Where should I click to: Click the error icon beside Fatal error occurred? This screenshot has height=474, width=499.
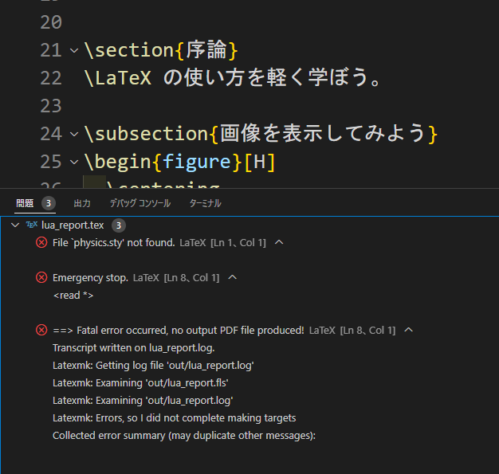click(x=41, y=330)
